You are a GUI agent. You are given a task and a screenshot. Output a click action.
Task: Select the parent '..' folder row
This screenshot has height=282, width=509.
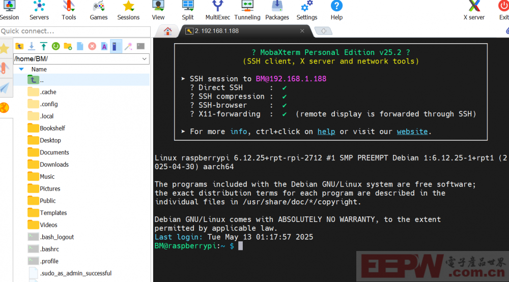pyautogui.click(x=81, y=80)
